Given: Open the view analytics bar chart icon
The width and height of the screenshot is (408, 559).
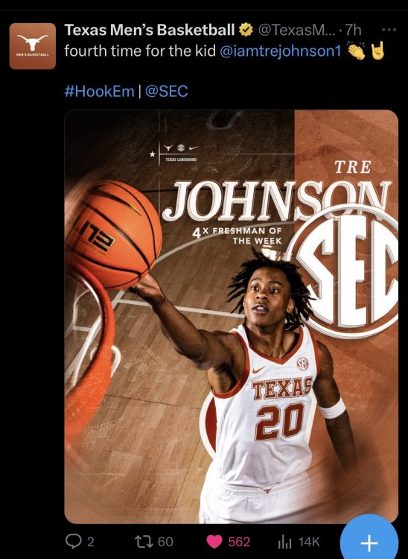Looking at the screenshot, I should coord(284,542).
